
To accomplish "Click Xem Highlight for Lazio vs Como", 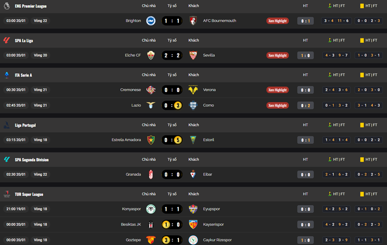I will [x=278, y=105].
